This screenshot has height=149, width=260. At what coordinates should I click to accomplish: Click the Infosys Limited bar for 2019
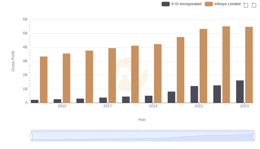(x=158, y=73)
